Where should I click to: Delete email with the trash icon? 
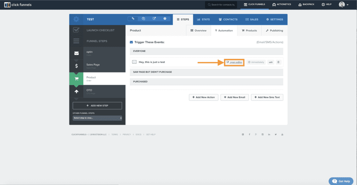point(278,62)
